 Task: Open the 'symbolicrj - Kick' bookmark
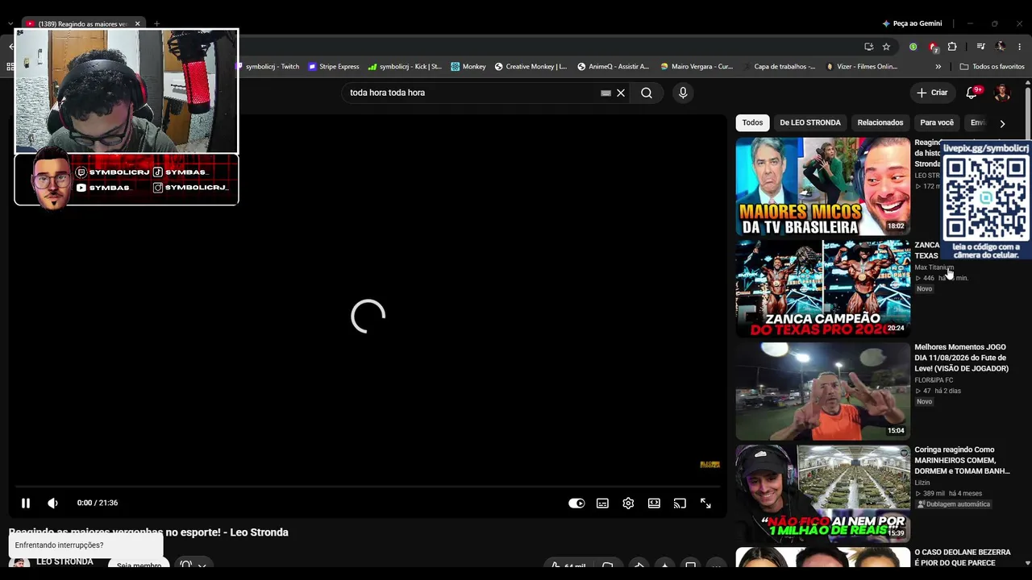pos(405,67)
